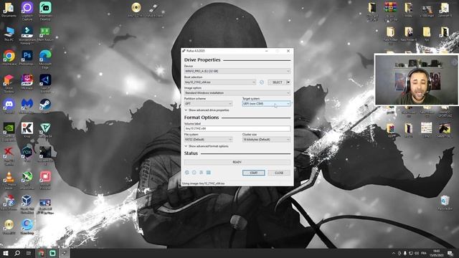This screenshot has width=459, height=258.
Task: Select the WinRAR archive desktop icon
Action: click(390, 11)
